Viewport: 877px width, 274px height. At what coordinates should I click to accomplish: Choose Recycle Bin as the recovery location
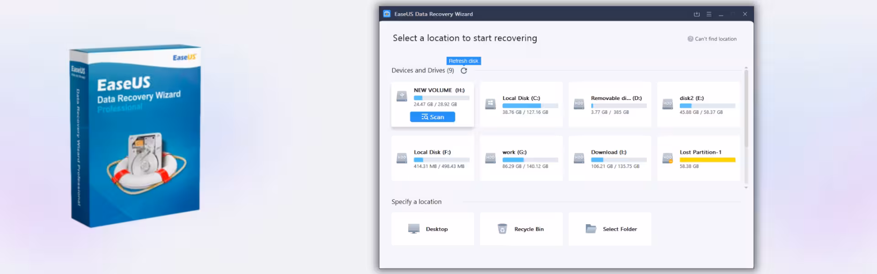(x=521, y=229)
